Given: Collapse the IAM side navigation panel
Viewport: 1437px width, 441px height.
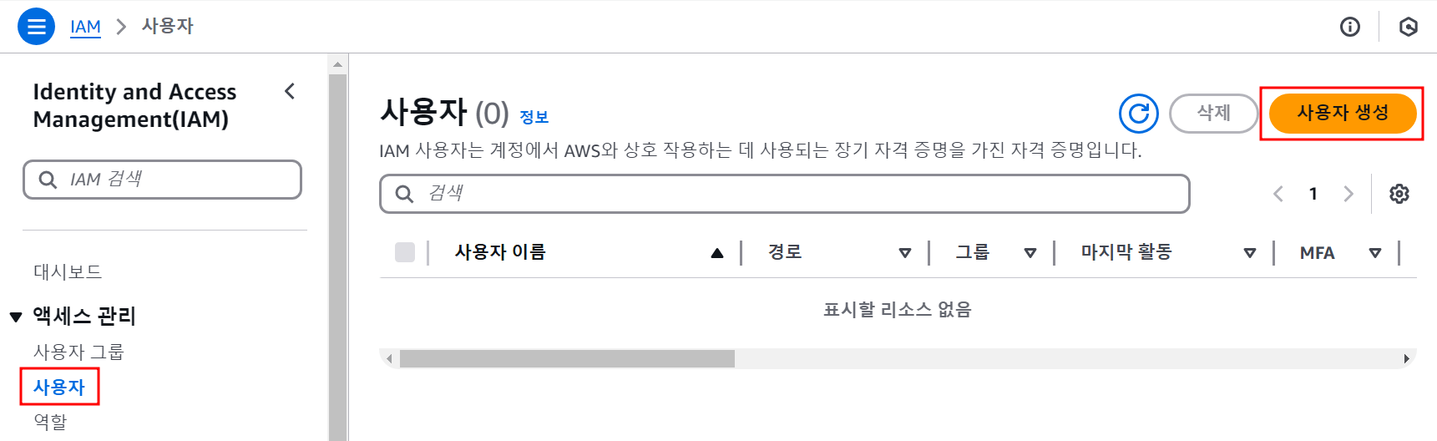Looking at the screenshot, I should (290, 91).
